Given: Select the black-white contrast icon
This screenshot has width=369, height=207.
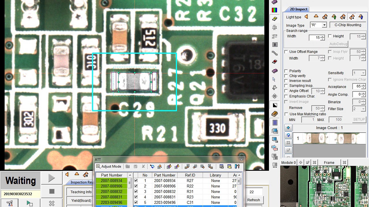Looking at the screenshot, I should (x=275, y=105).
